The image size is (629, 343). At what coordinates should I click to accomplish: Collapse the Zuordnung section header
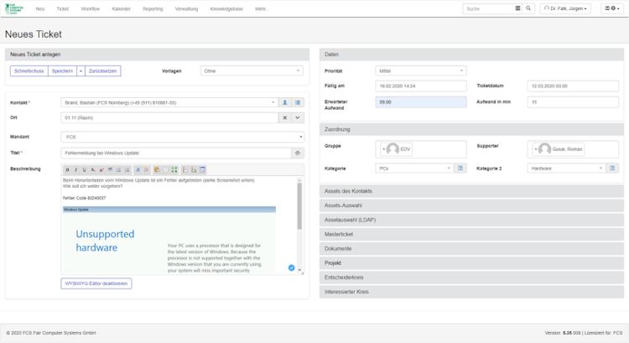[x=471, y=130]
